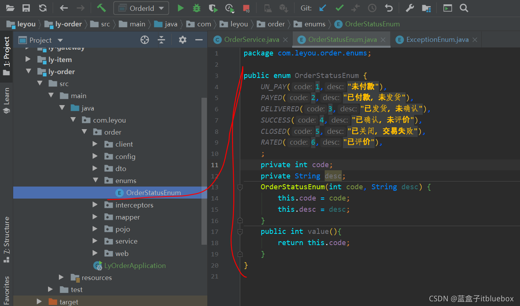Click the java breadcrumb
Screen dimensions: 520x306
click(x=165, y=24)
